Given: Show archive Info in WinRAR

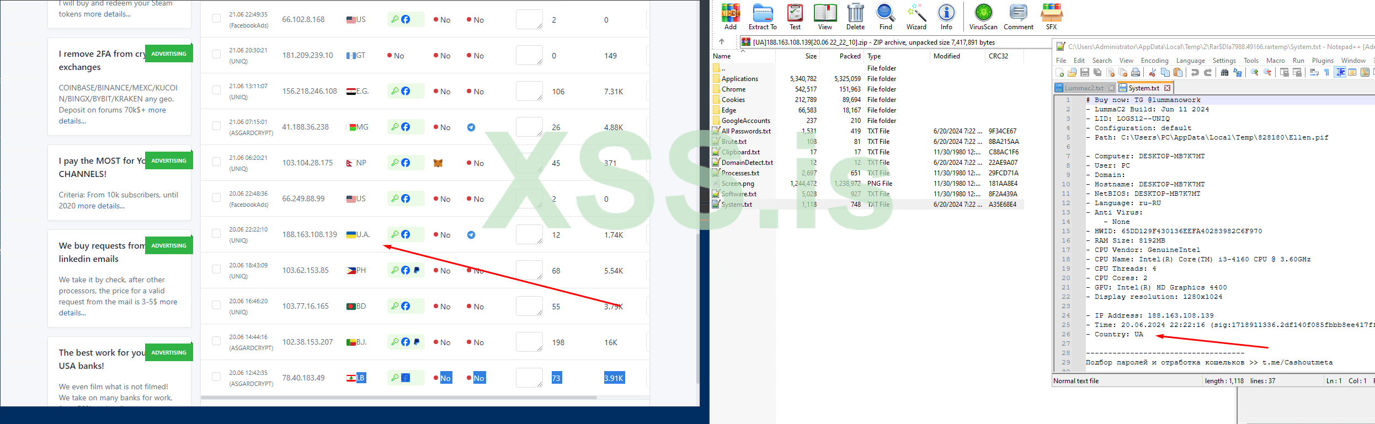Looking at the screenshot, I should click(x=946, y=17).
